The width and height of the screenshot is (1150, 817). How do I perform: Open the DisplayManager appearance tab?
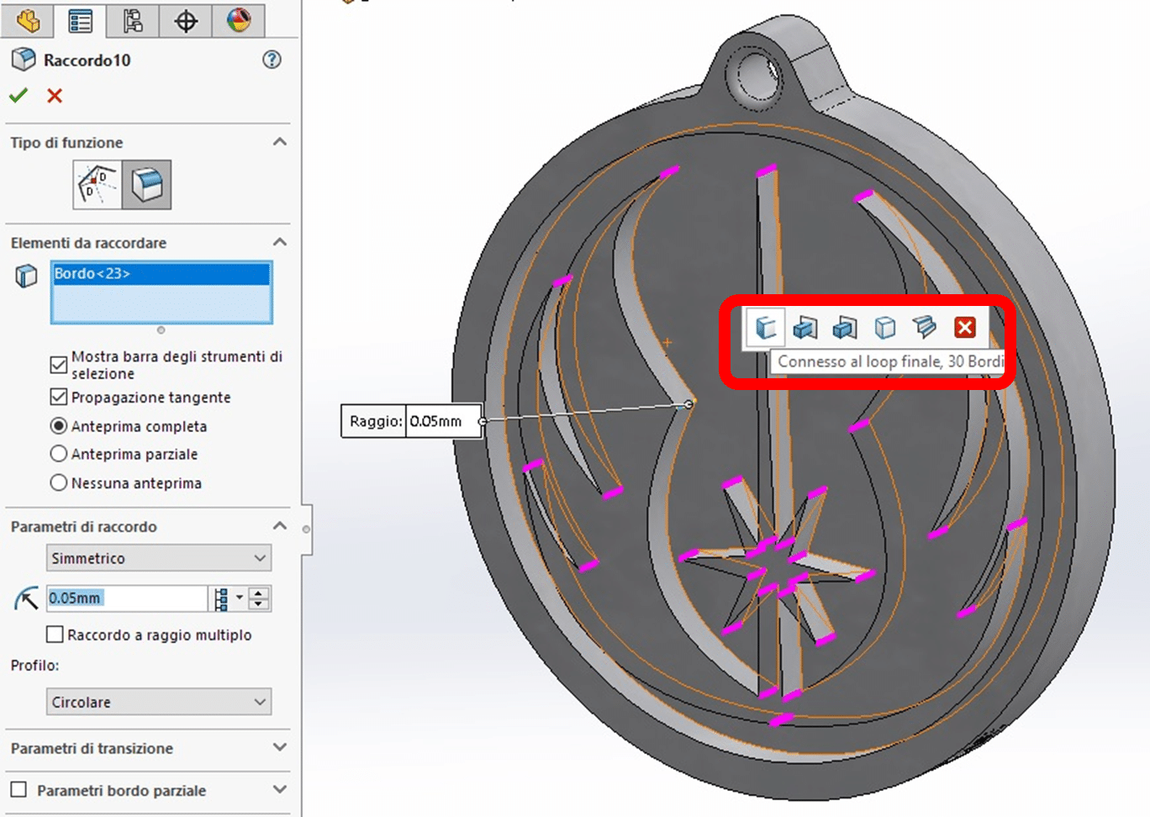(x=236, y=21)
